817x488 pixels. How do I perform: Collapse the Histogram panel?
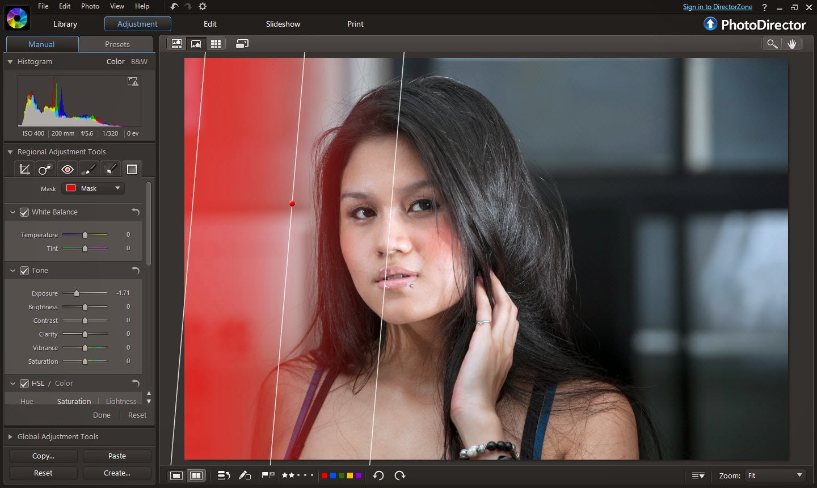click(10, 61)
